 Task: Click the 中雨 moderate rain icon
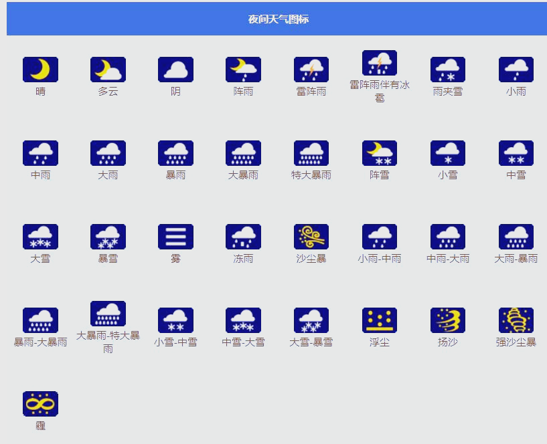coord(40,153)
